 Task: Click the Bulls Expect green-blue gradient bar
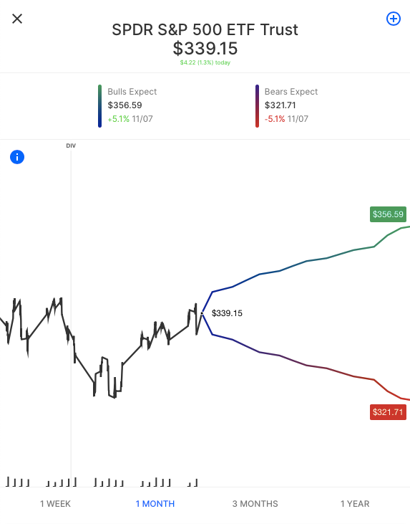tap(99, 106)
